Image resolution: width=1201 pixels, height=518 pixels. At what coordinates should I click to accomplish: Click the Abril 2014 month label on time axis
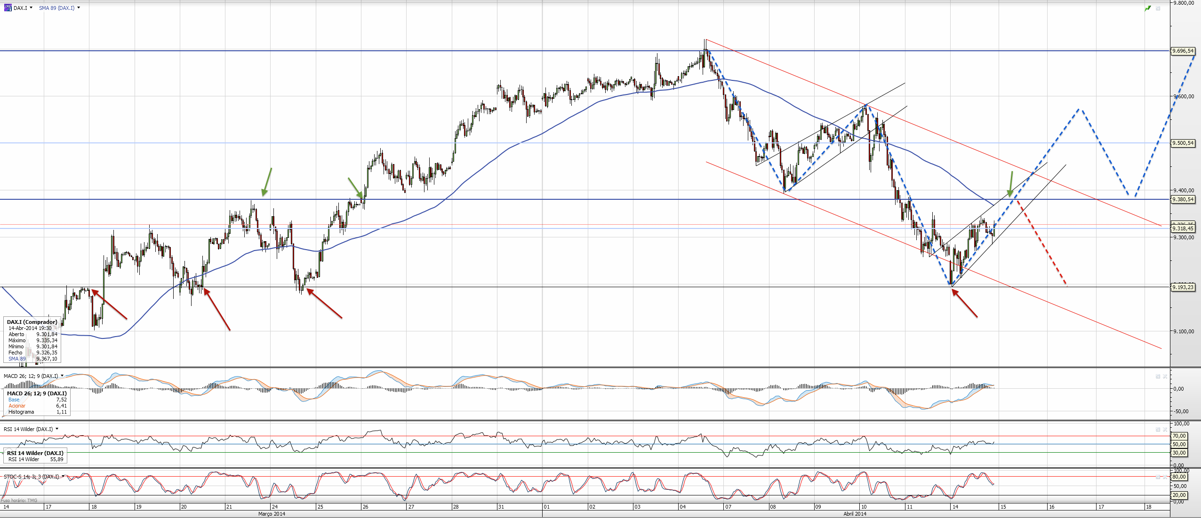click(x=855, y=514)
